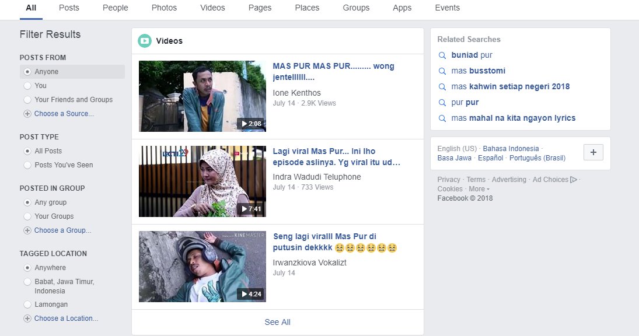Click the plus button to add another language
The height and width of the screenshot is (336, 639).
(x=593, y=152)
